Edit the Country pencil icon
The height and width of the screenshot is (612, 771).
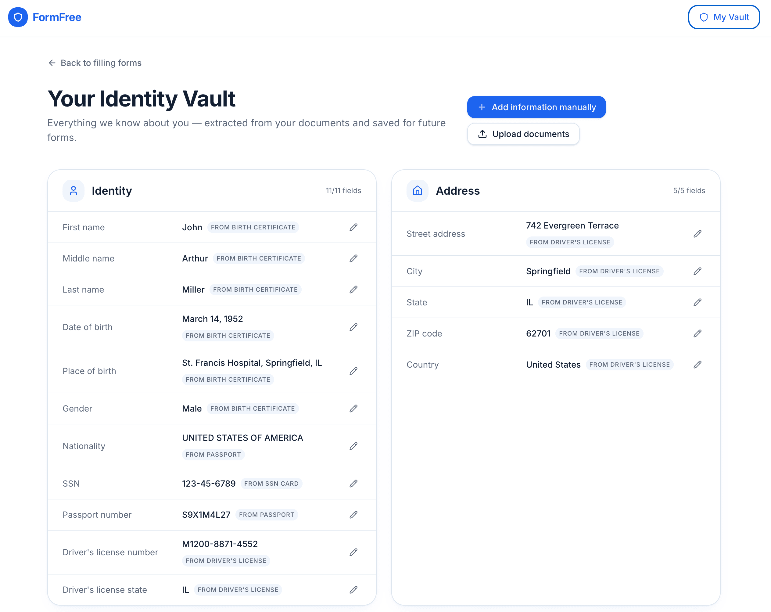[697, 365]
